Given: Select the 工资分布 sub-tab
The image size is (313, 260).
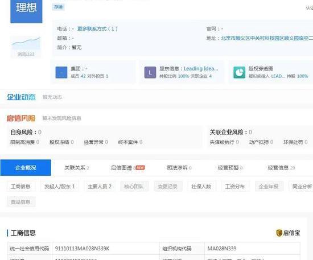Looking at the screenshot, I should point(235,187).
